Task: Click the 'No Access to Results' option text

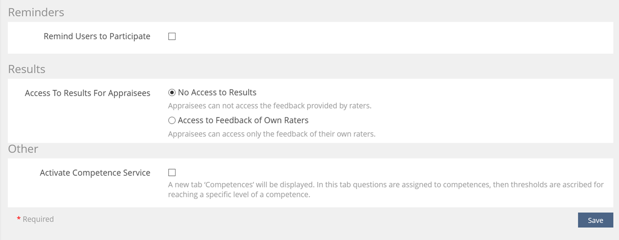Action: pyautogui.click(x=217, y=92)
